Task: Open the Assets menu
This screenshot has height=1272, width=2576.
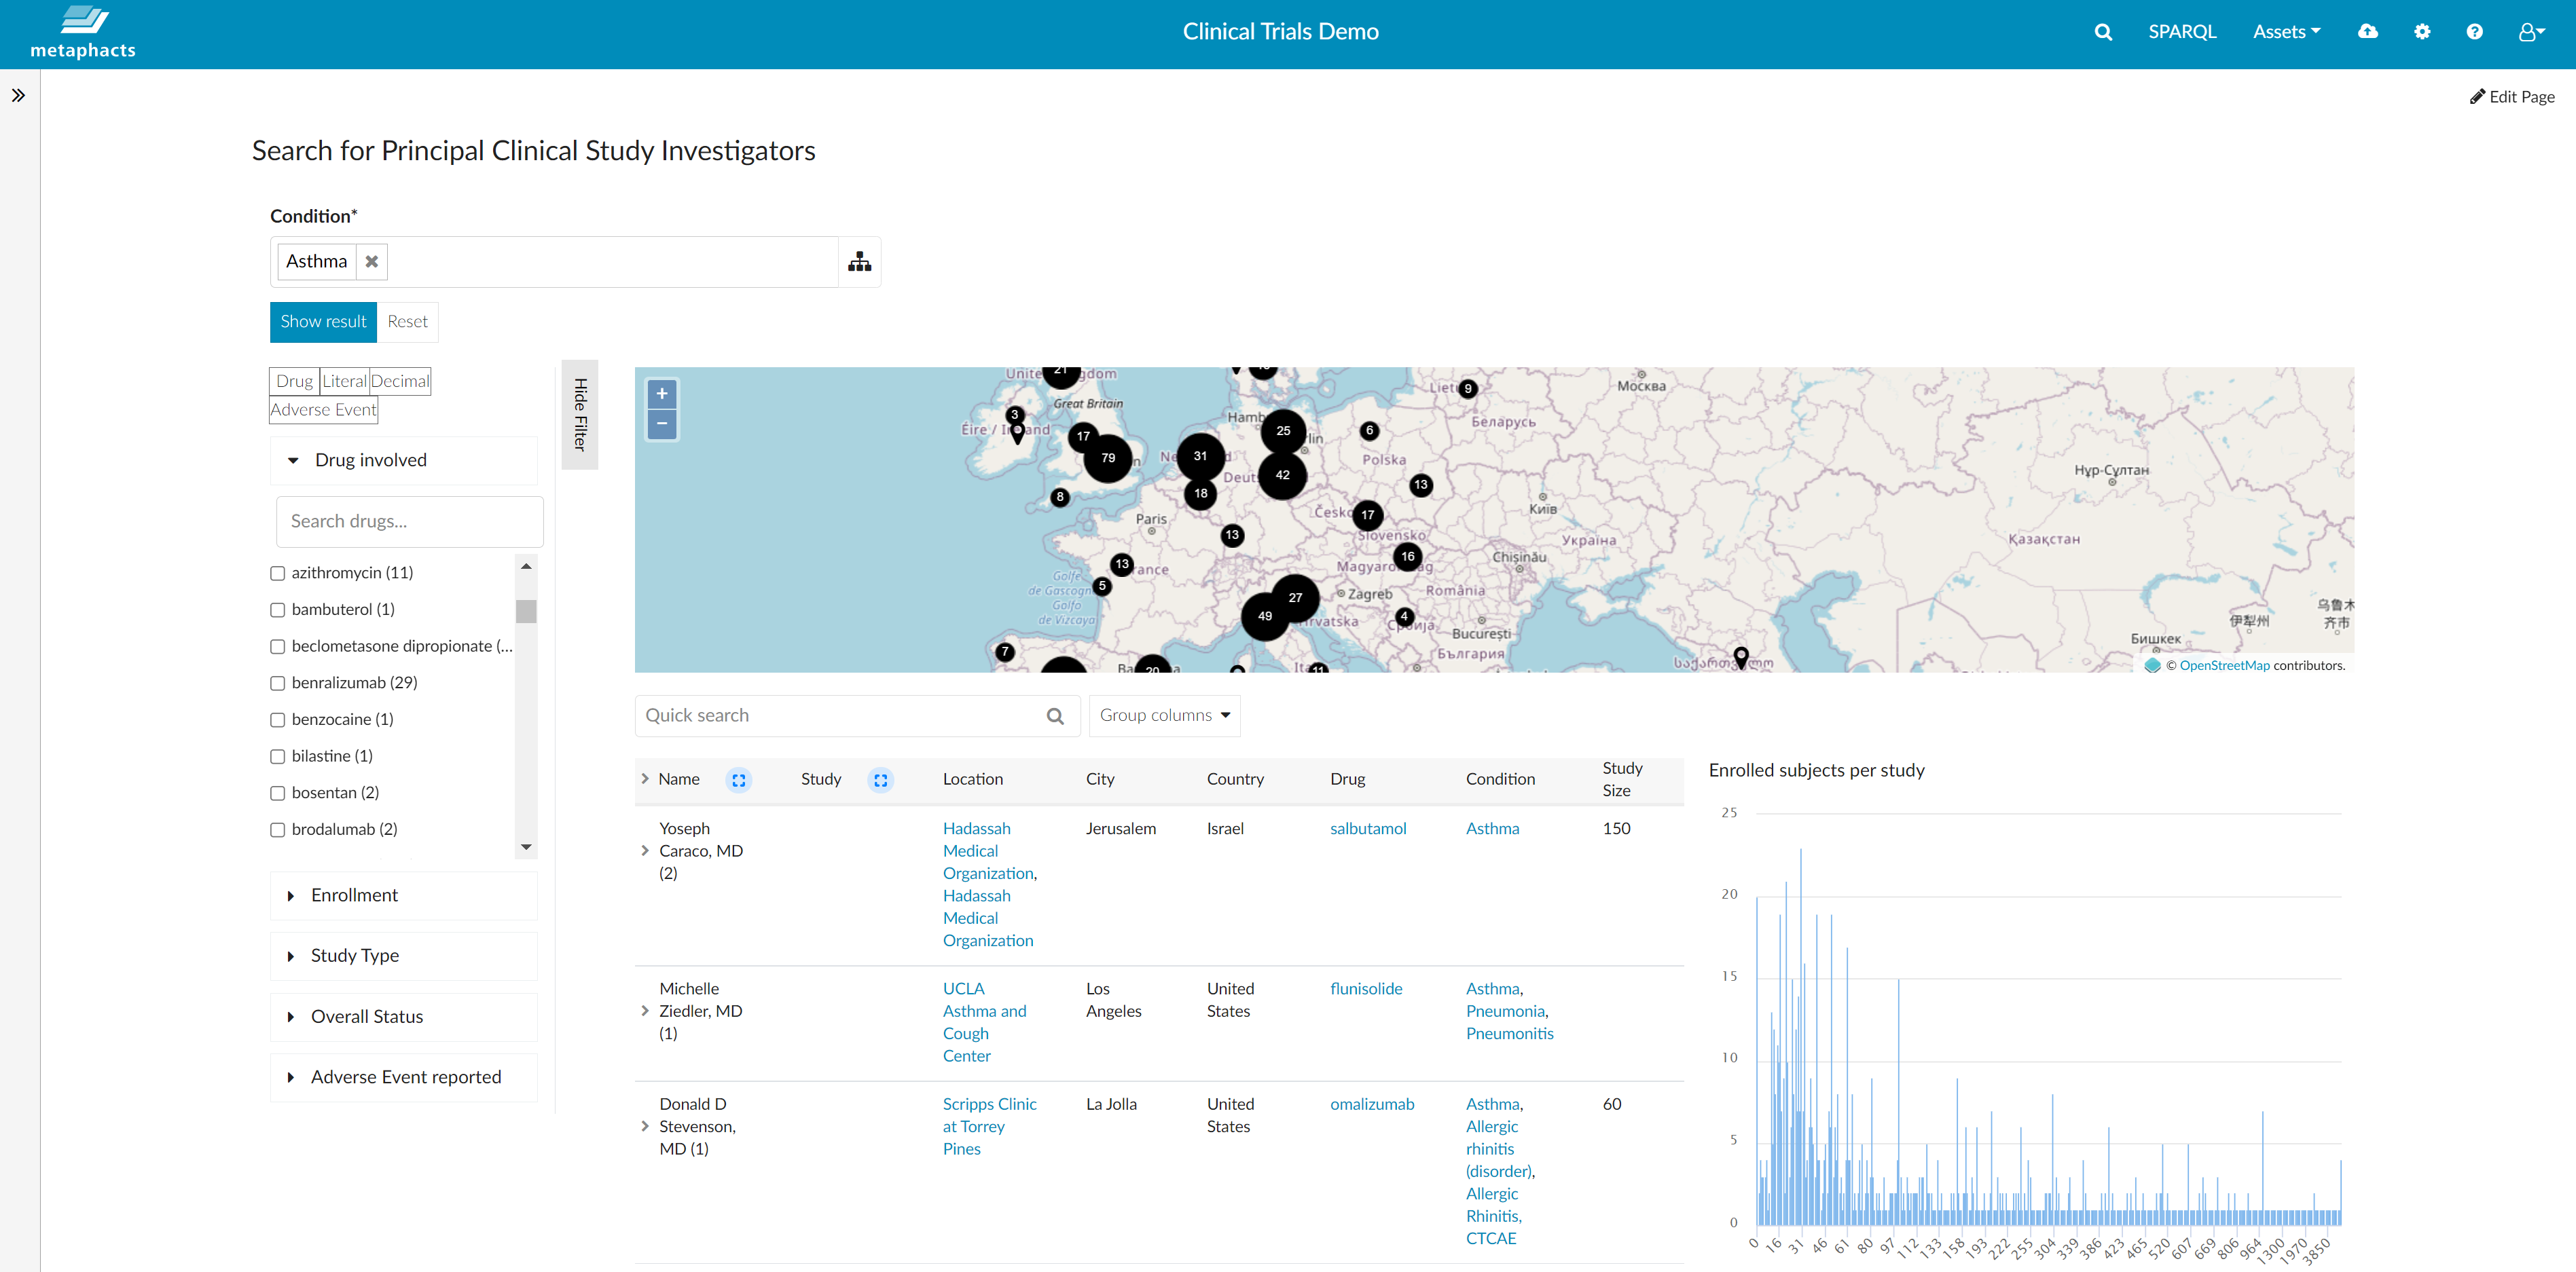Action: point(2286,32)
